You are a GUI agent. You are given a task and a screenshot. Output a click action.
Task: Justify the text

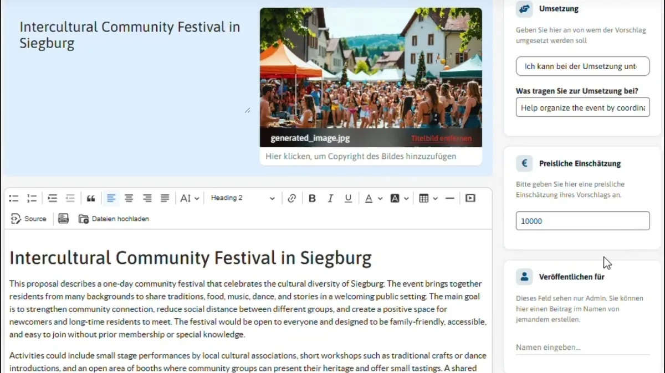coord(165,198)
